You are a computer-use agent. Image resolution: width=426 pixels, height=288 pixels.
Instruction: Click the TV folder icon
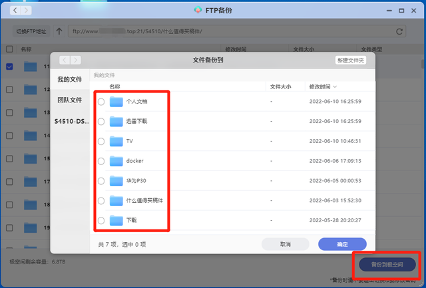pyautogui.click(x=116, y=141)
